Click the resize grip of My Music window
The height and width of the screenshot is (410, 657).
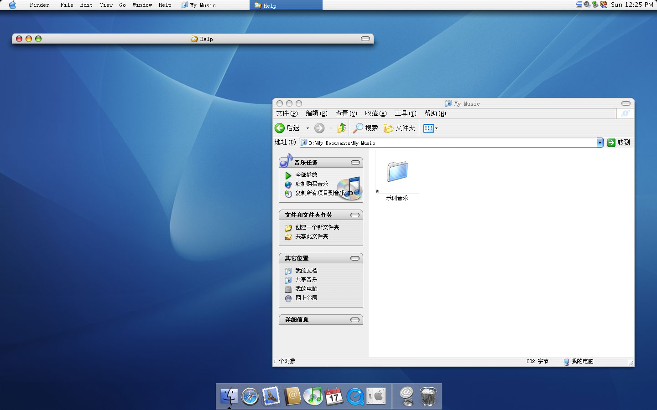click(x=631, y=363)
